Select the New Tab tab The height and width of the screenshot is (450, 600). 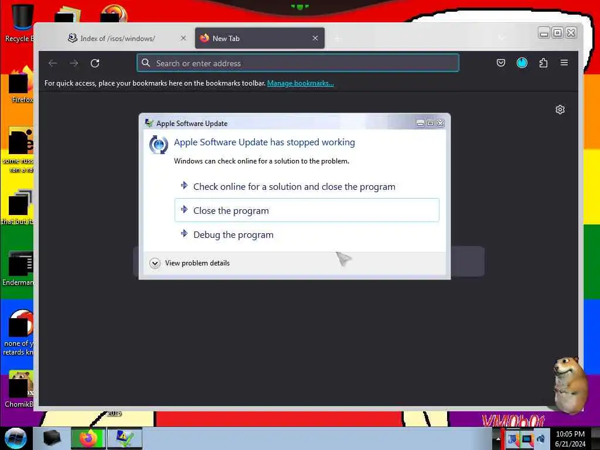pos(260,38)
